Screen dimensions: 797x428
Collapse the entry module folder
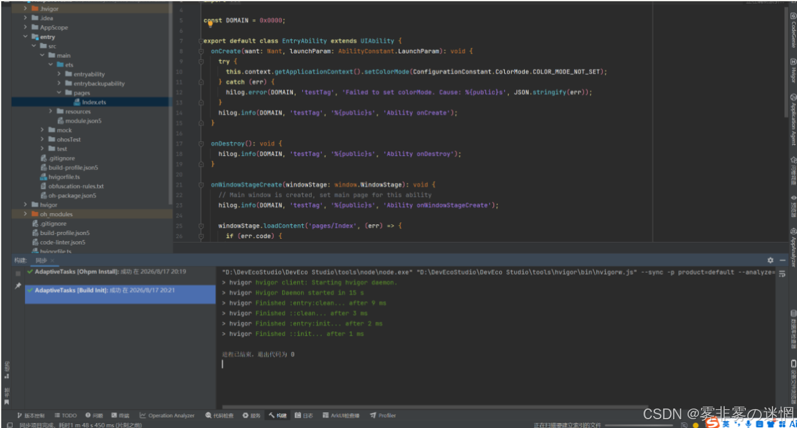click(26, 37)
